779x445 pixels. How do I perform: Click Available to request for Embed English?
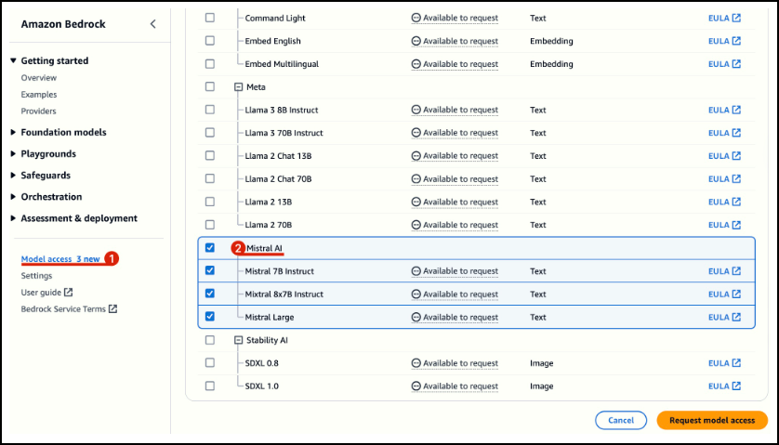[x=460, y=41]
